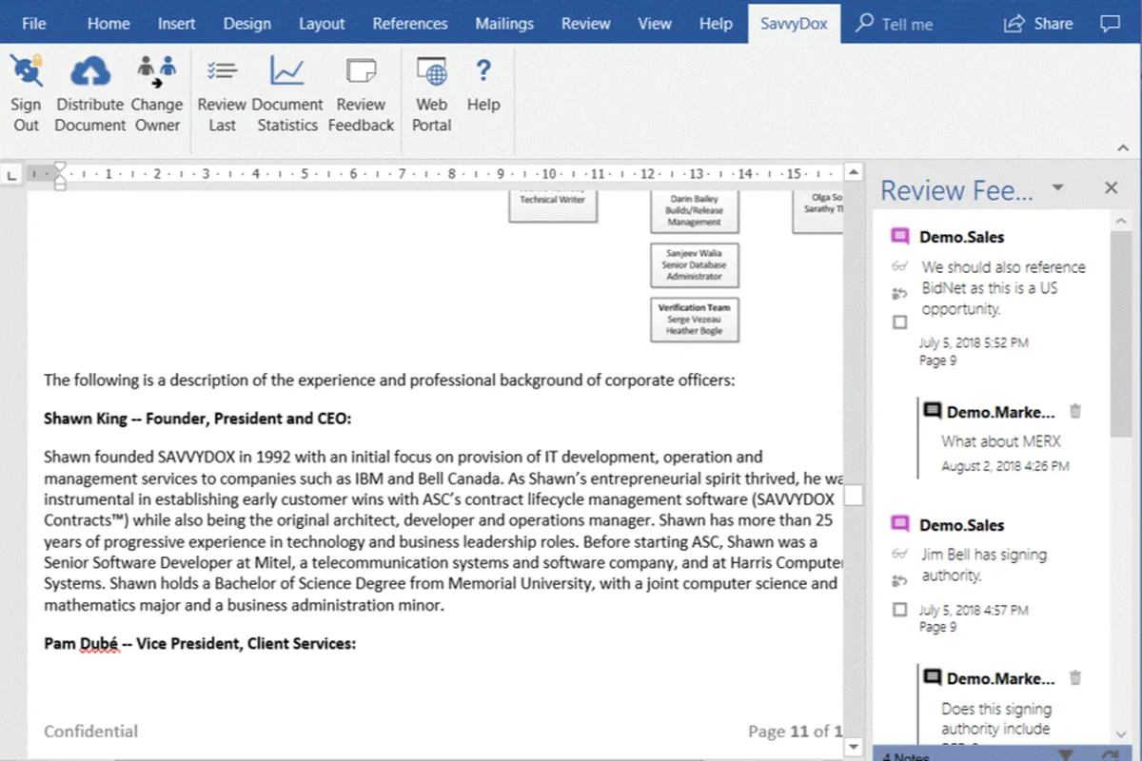Open SavvyDox Help question mark
Screen dimensions: 1142x761
[483, 71]
